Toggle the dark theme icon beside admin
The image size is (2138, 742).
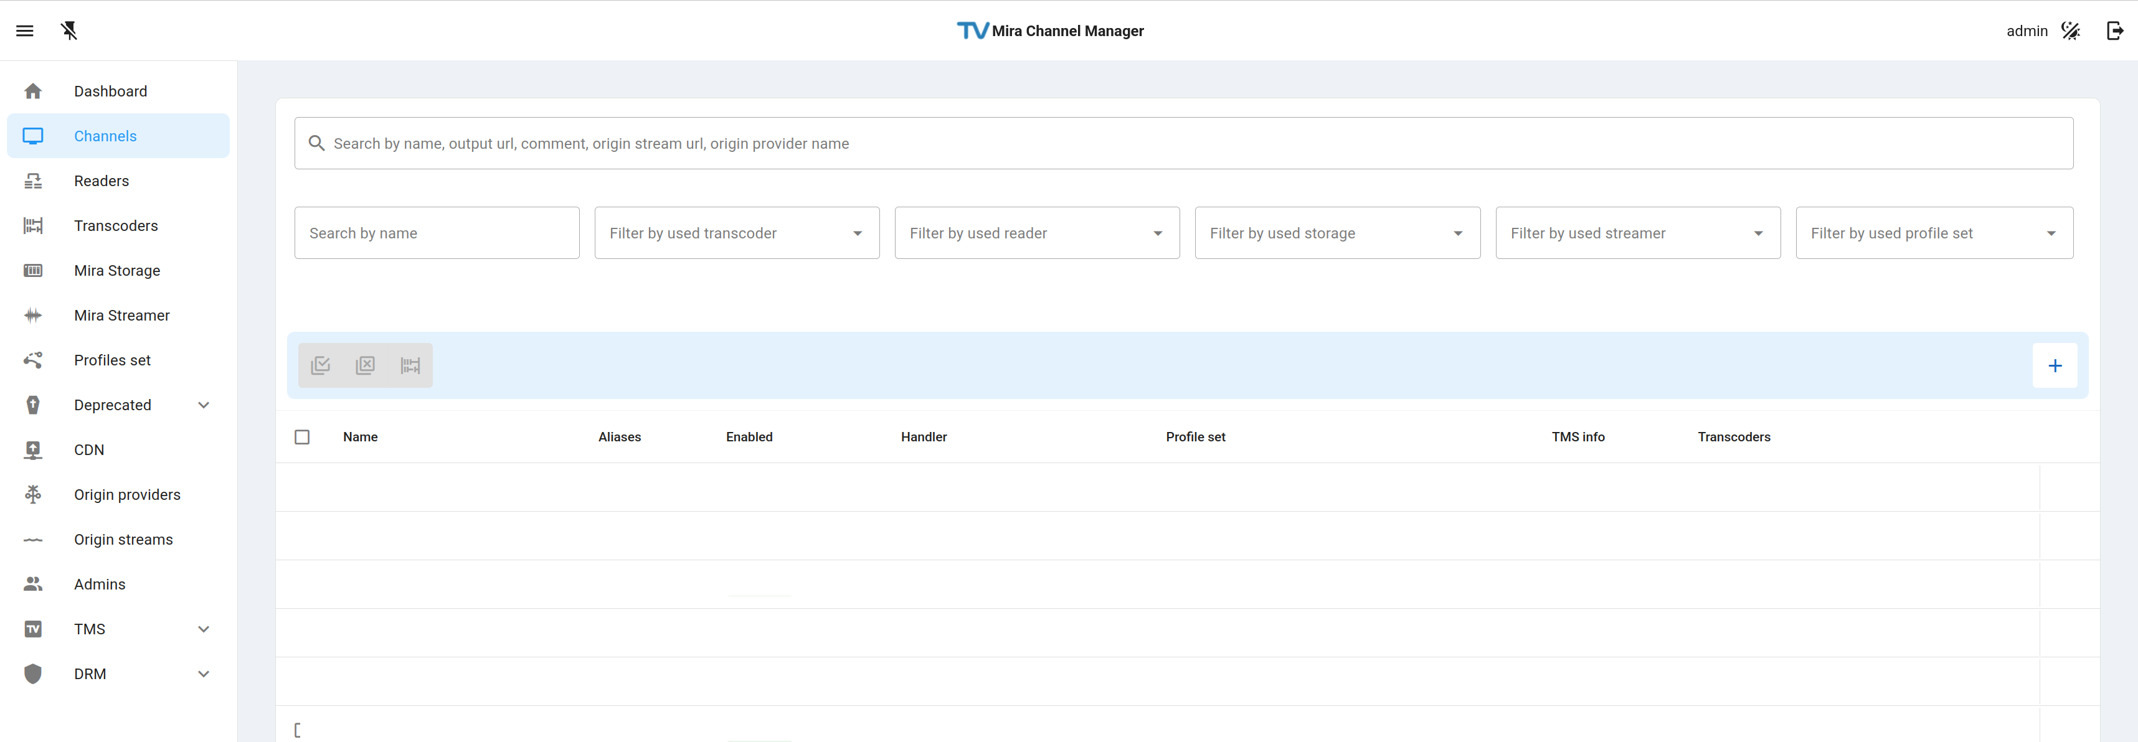(2071, 31)
